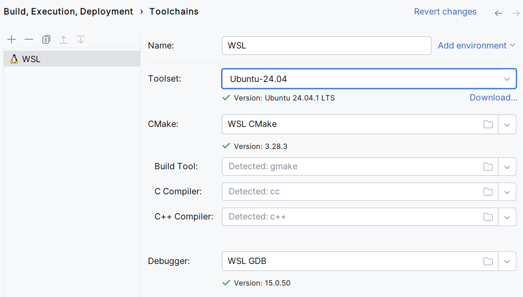Click the Revert changes link
523x297 pixels.
[445, 11]
